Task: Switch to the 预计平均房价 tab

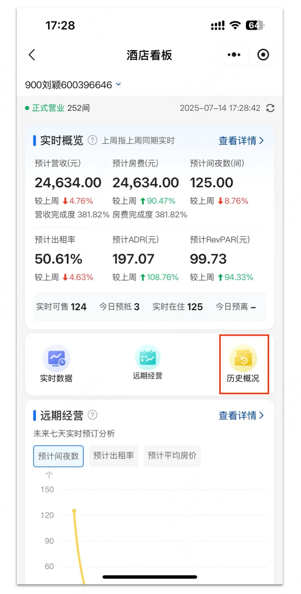Action: tap(172, 456)
